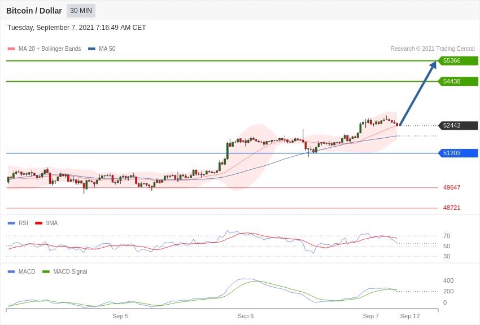Click the red 48721 support level label

(x=452, y=208)
